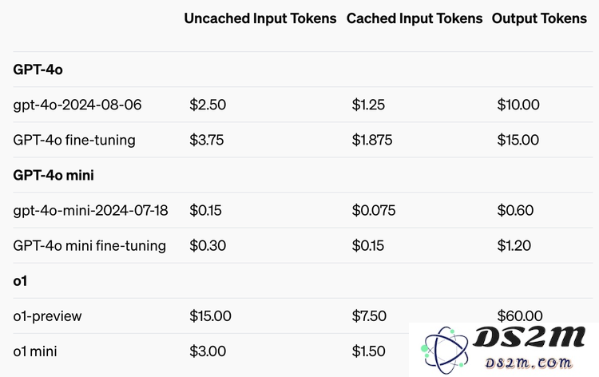Open the ds2m.com watermark link
The height and width of the screenshot is (377, 599).
tap(529, 363)
